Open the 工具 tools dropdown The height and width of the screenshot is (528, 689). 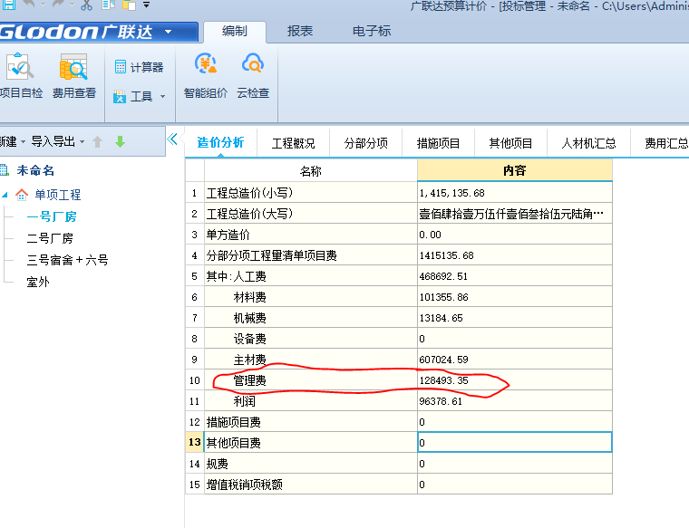139,96
